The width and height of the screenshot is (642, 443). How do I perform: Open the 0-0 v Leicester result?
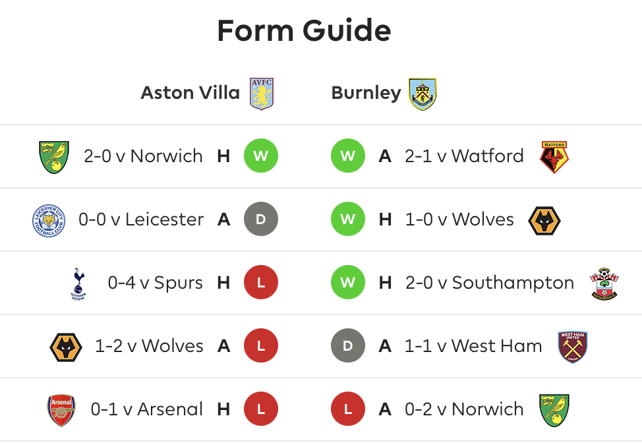click(x=141, y=220)
